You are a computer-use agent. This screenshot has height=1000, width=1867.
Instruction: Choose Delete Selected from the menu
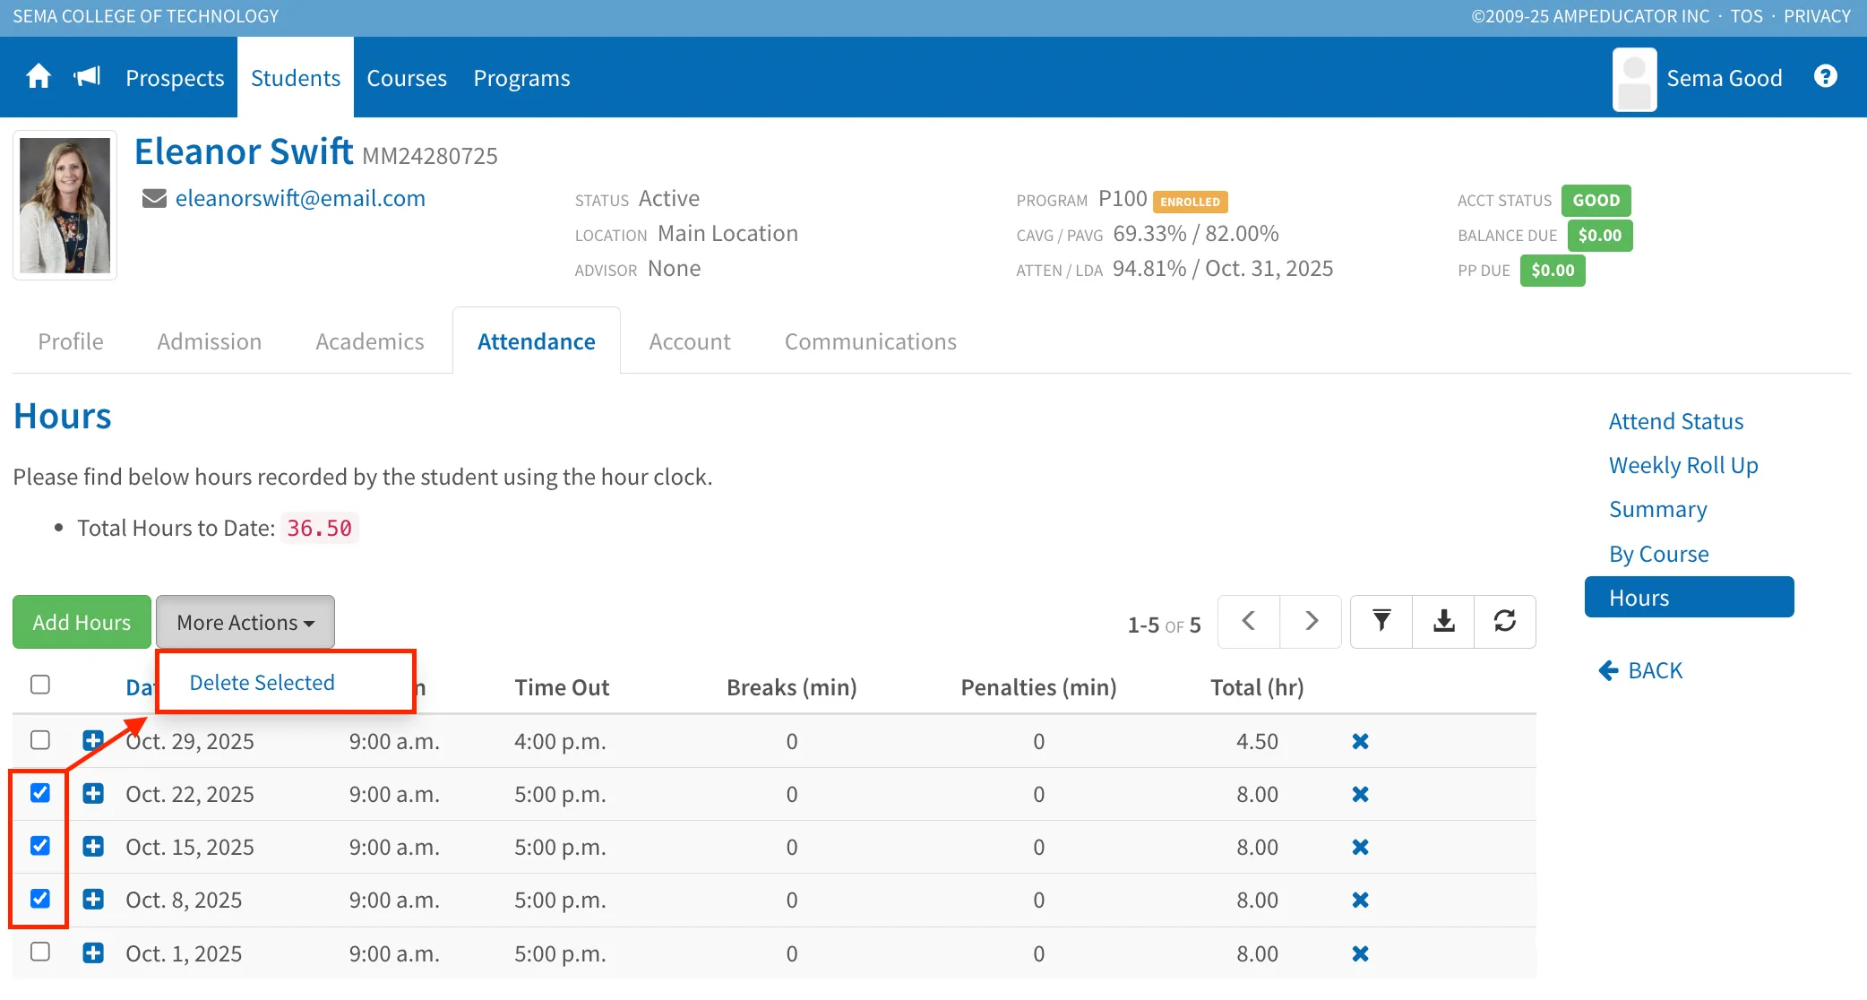[x=262, y=683]
